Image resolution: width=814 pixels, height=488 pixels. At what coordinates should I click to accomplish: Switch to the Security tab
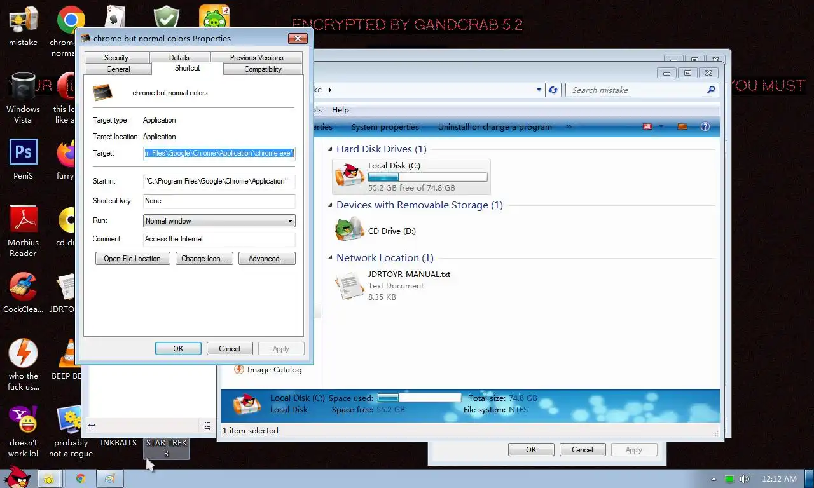coord(116,57)
